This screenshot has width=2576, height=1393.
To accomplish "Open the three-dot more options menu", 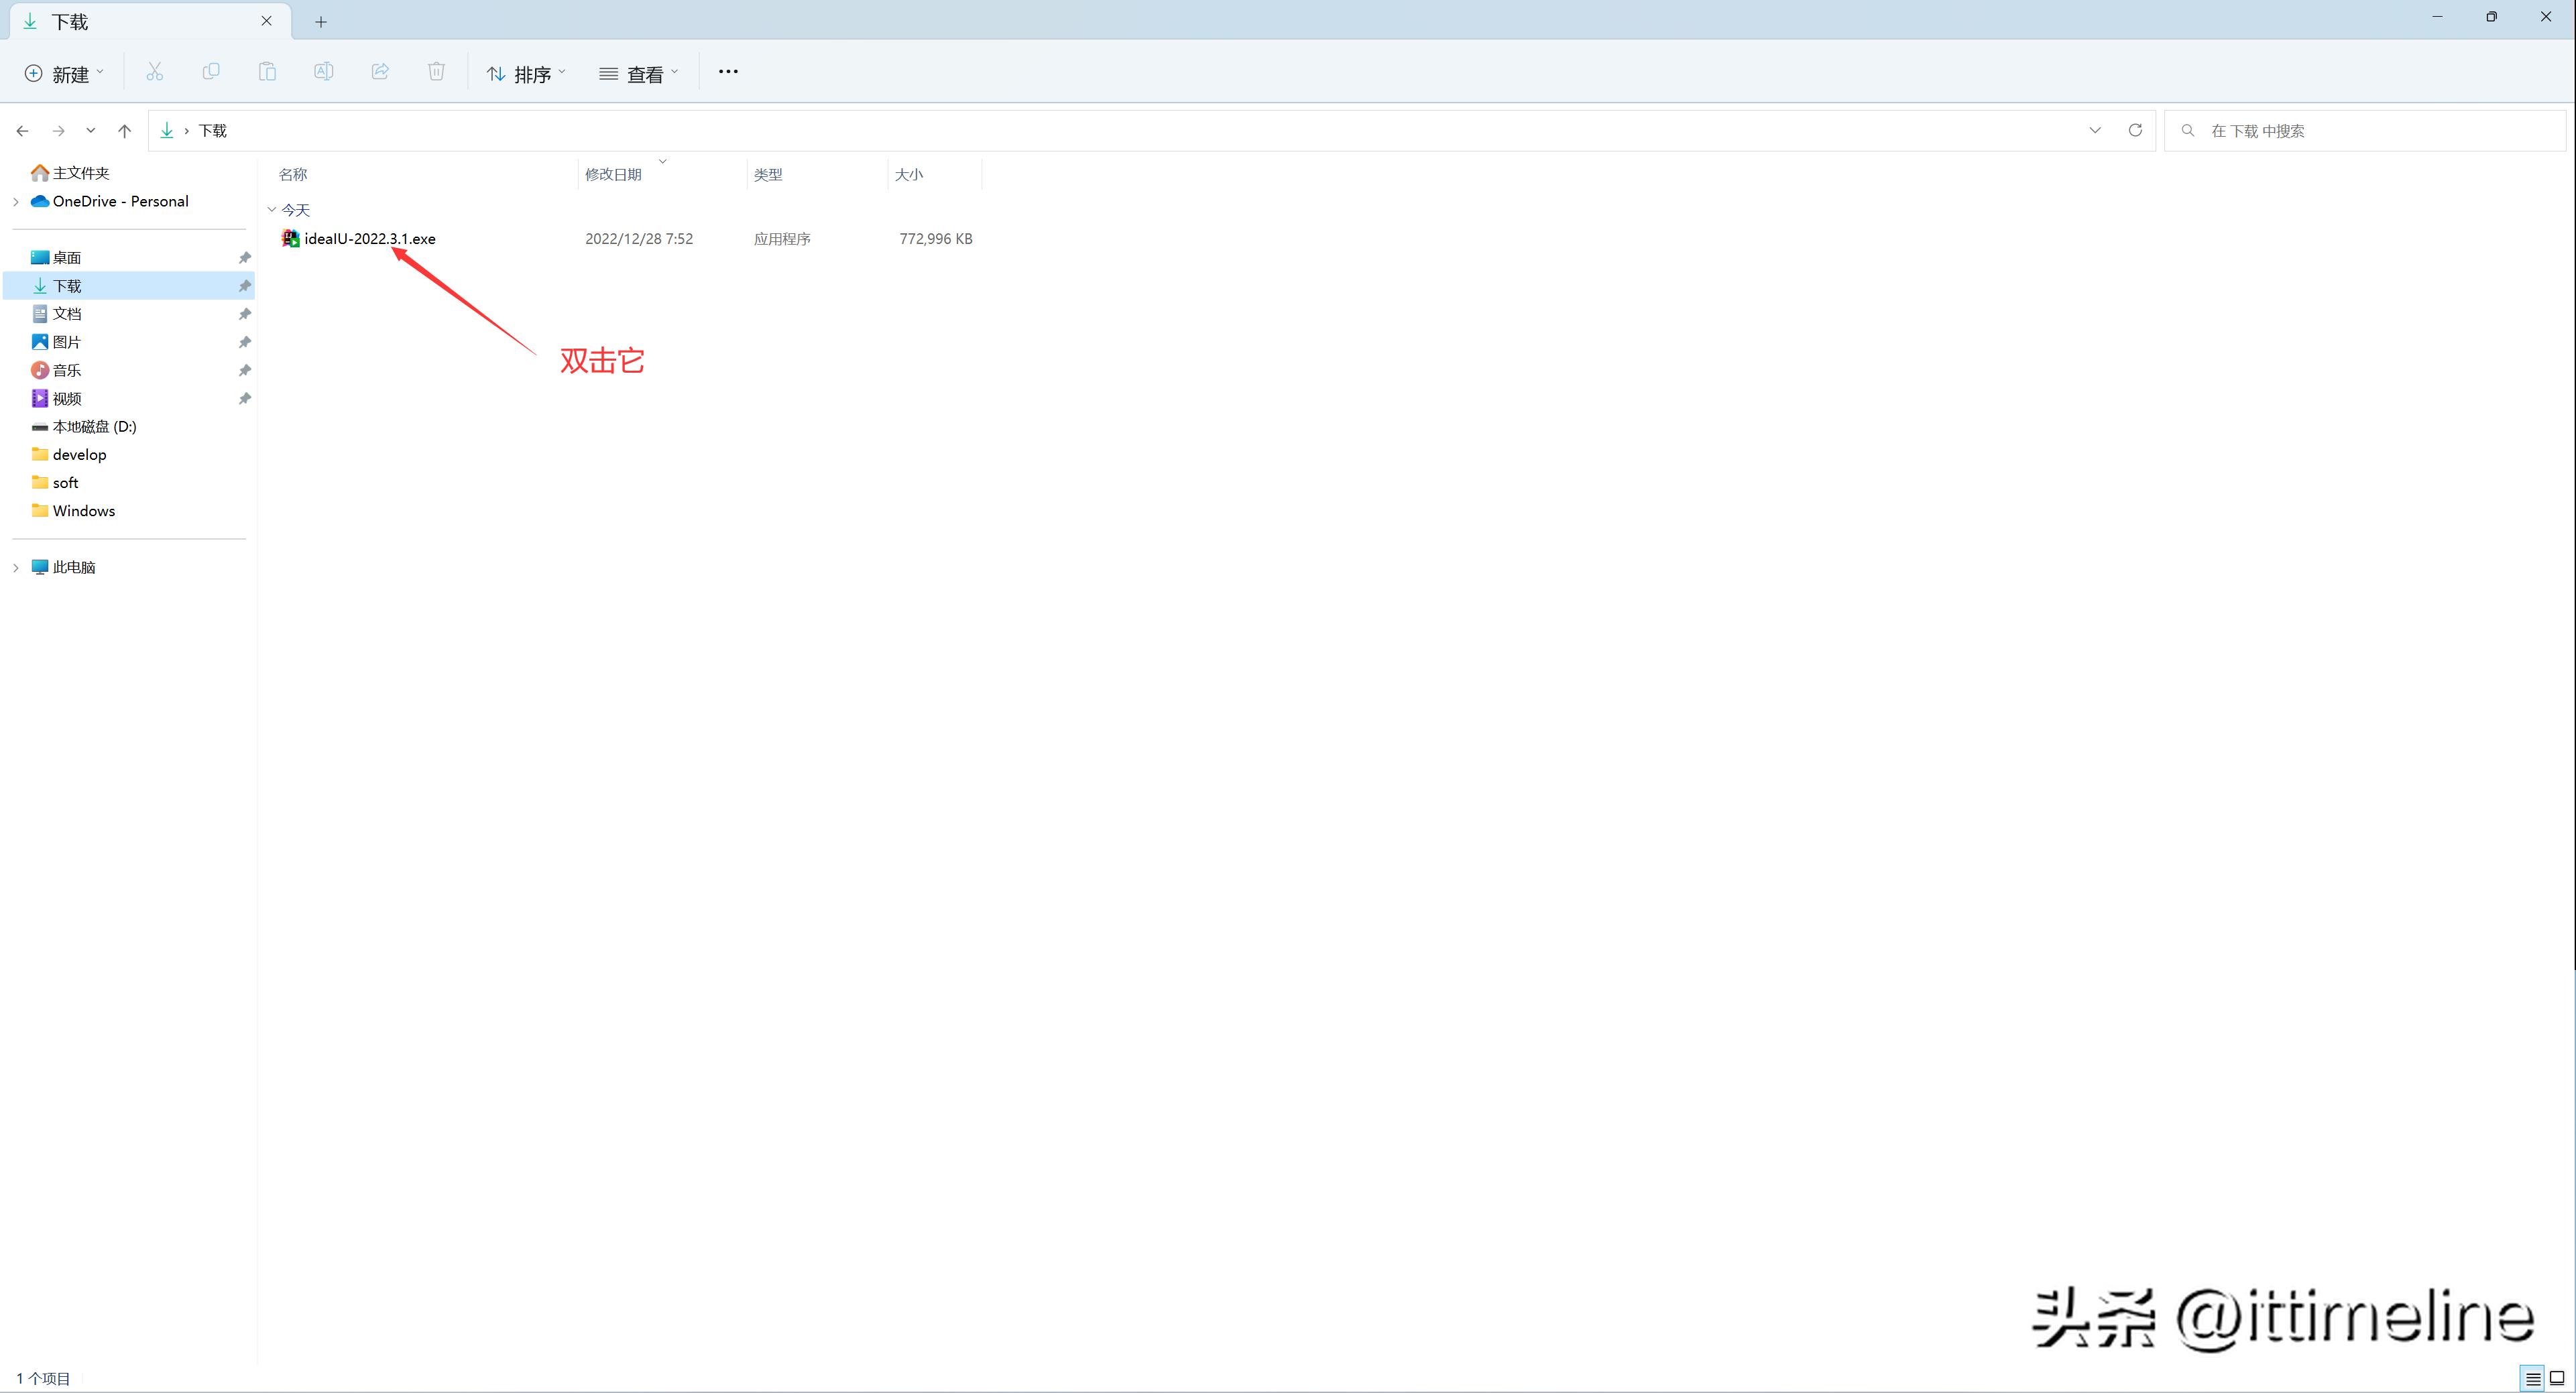I will click(728, 72).
